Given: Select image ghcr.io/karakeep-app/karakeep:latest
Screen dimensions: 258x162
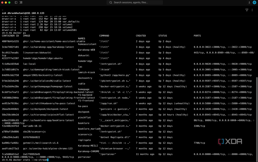Looking at the screenshot, I should [x=49, y=47].
